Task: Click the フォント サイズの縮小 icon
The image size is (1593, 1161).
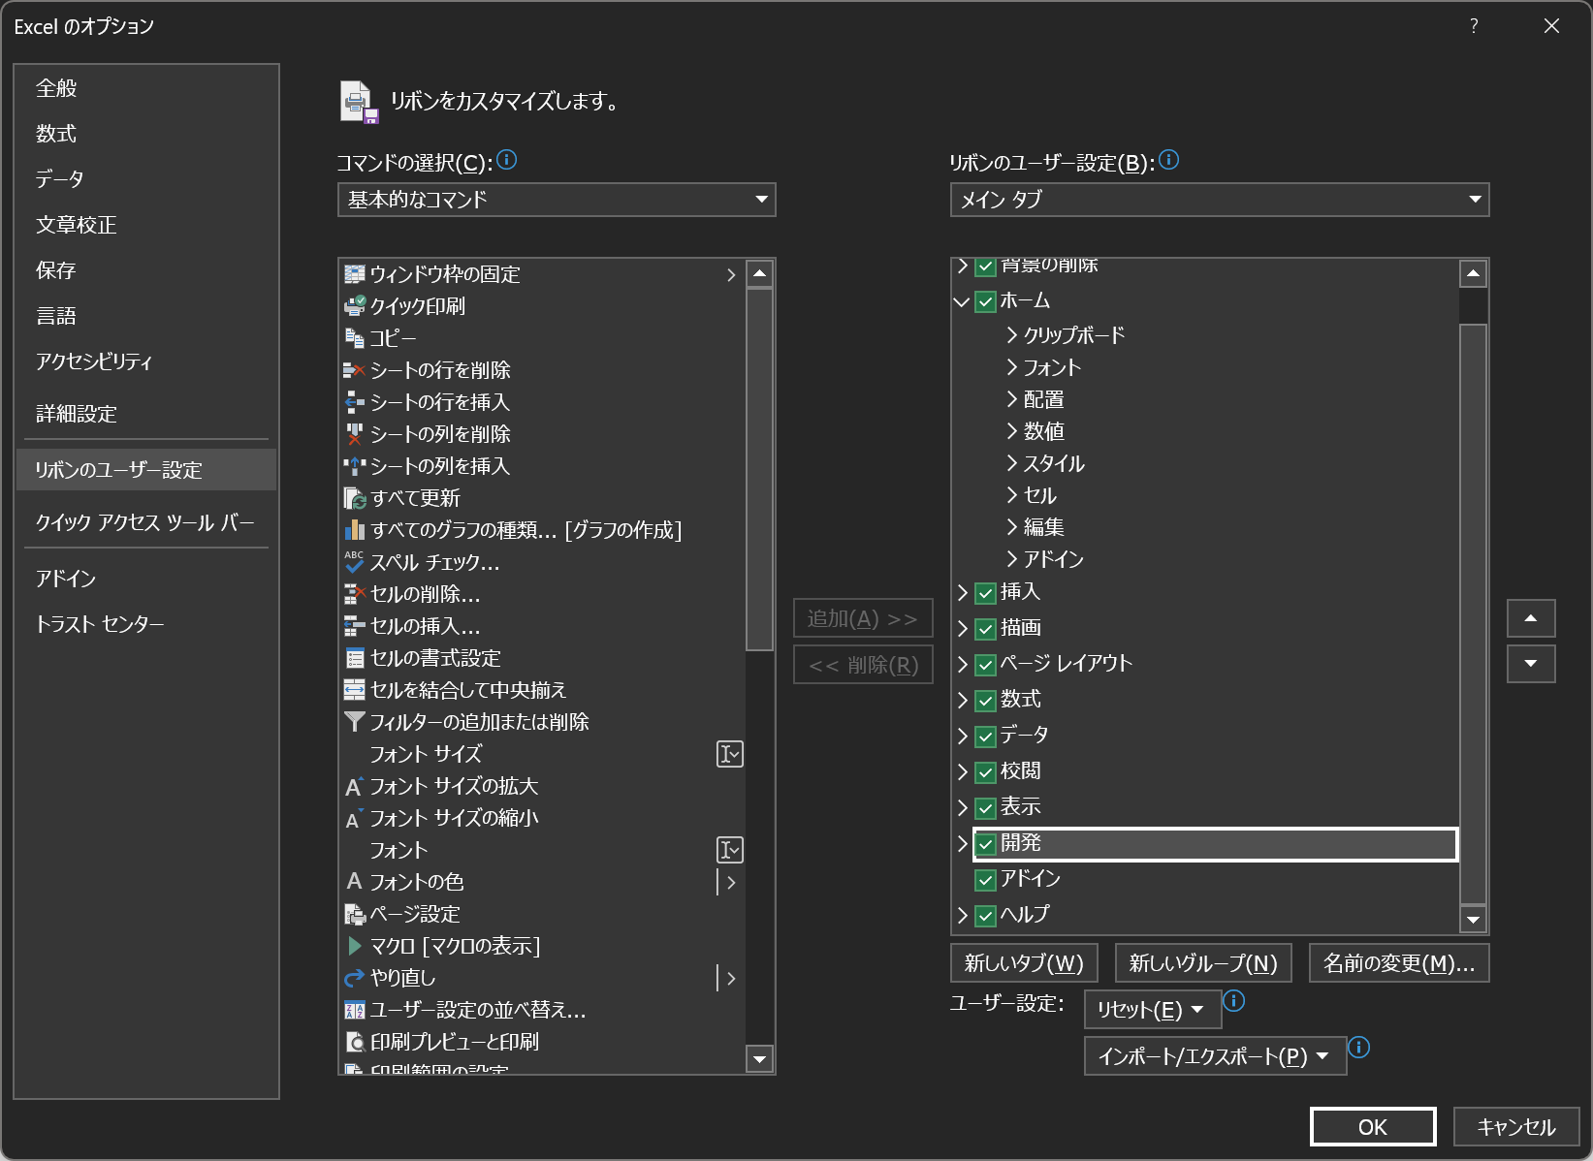Action: tap(355, 818)
